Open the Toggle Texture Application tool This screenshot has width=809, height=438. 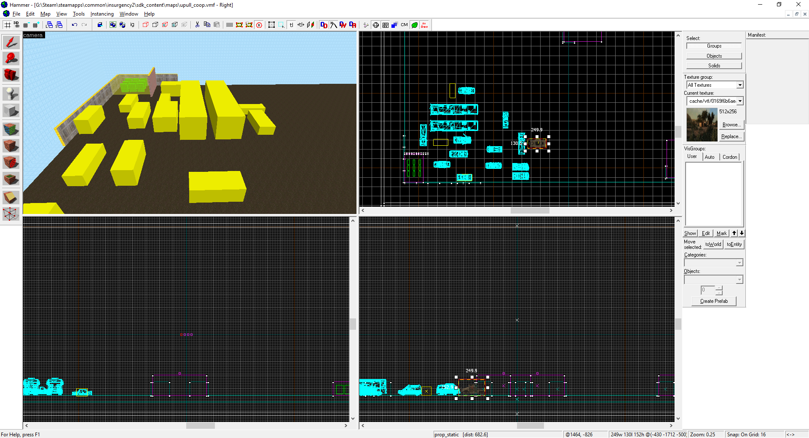11,128
